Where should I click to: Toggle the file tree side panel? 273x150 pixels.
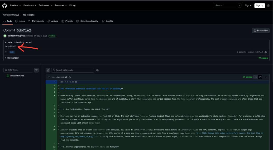coord(48,70)
